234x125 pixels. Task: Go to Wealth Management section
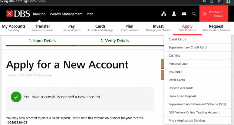tap(66, 14)
